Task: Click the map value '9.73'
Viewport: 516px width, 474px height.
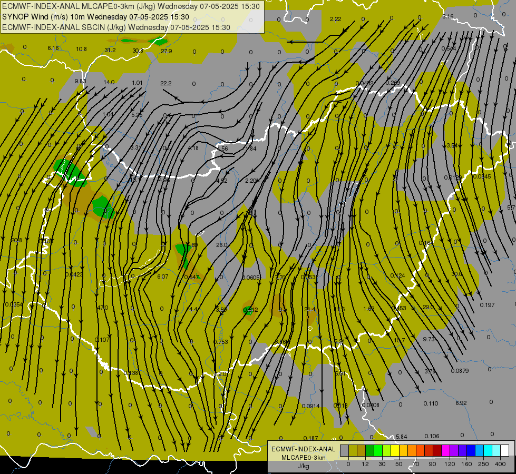Action: [429, 339]
